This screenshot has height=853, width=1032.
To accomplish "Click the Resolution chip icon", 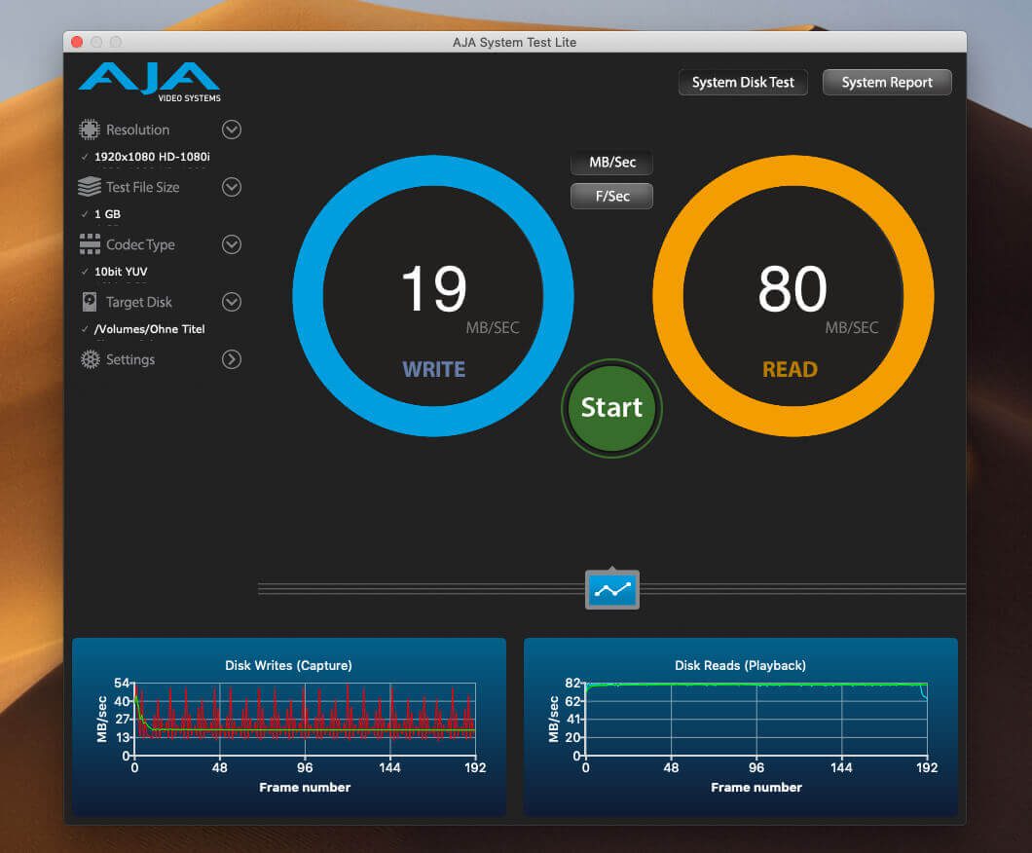I will pyautogui.click(x=90, y=130).
